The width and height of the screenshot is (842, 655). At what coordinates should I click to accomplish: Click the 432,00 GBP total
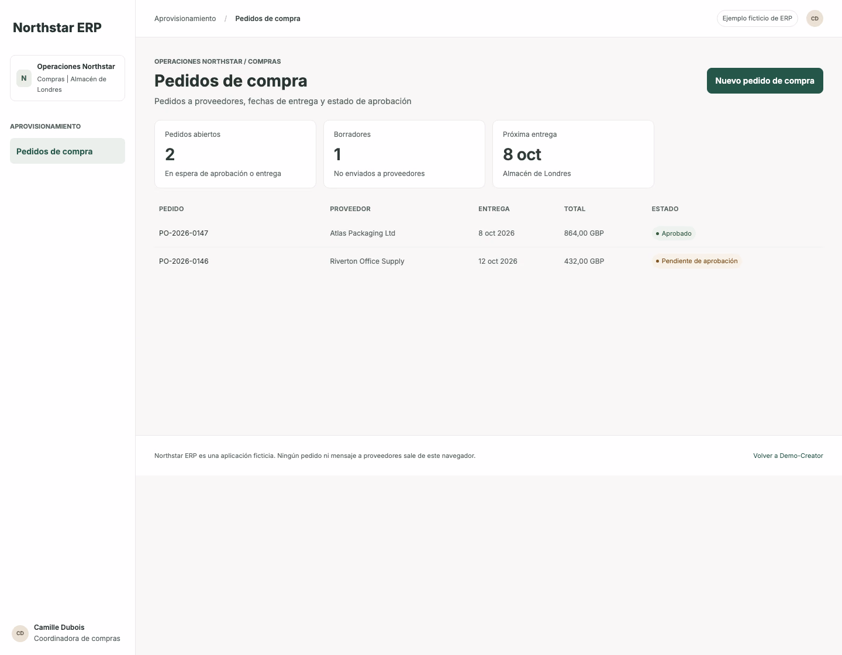pyautogui.click(x=584, y=261)
